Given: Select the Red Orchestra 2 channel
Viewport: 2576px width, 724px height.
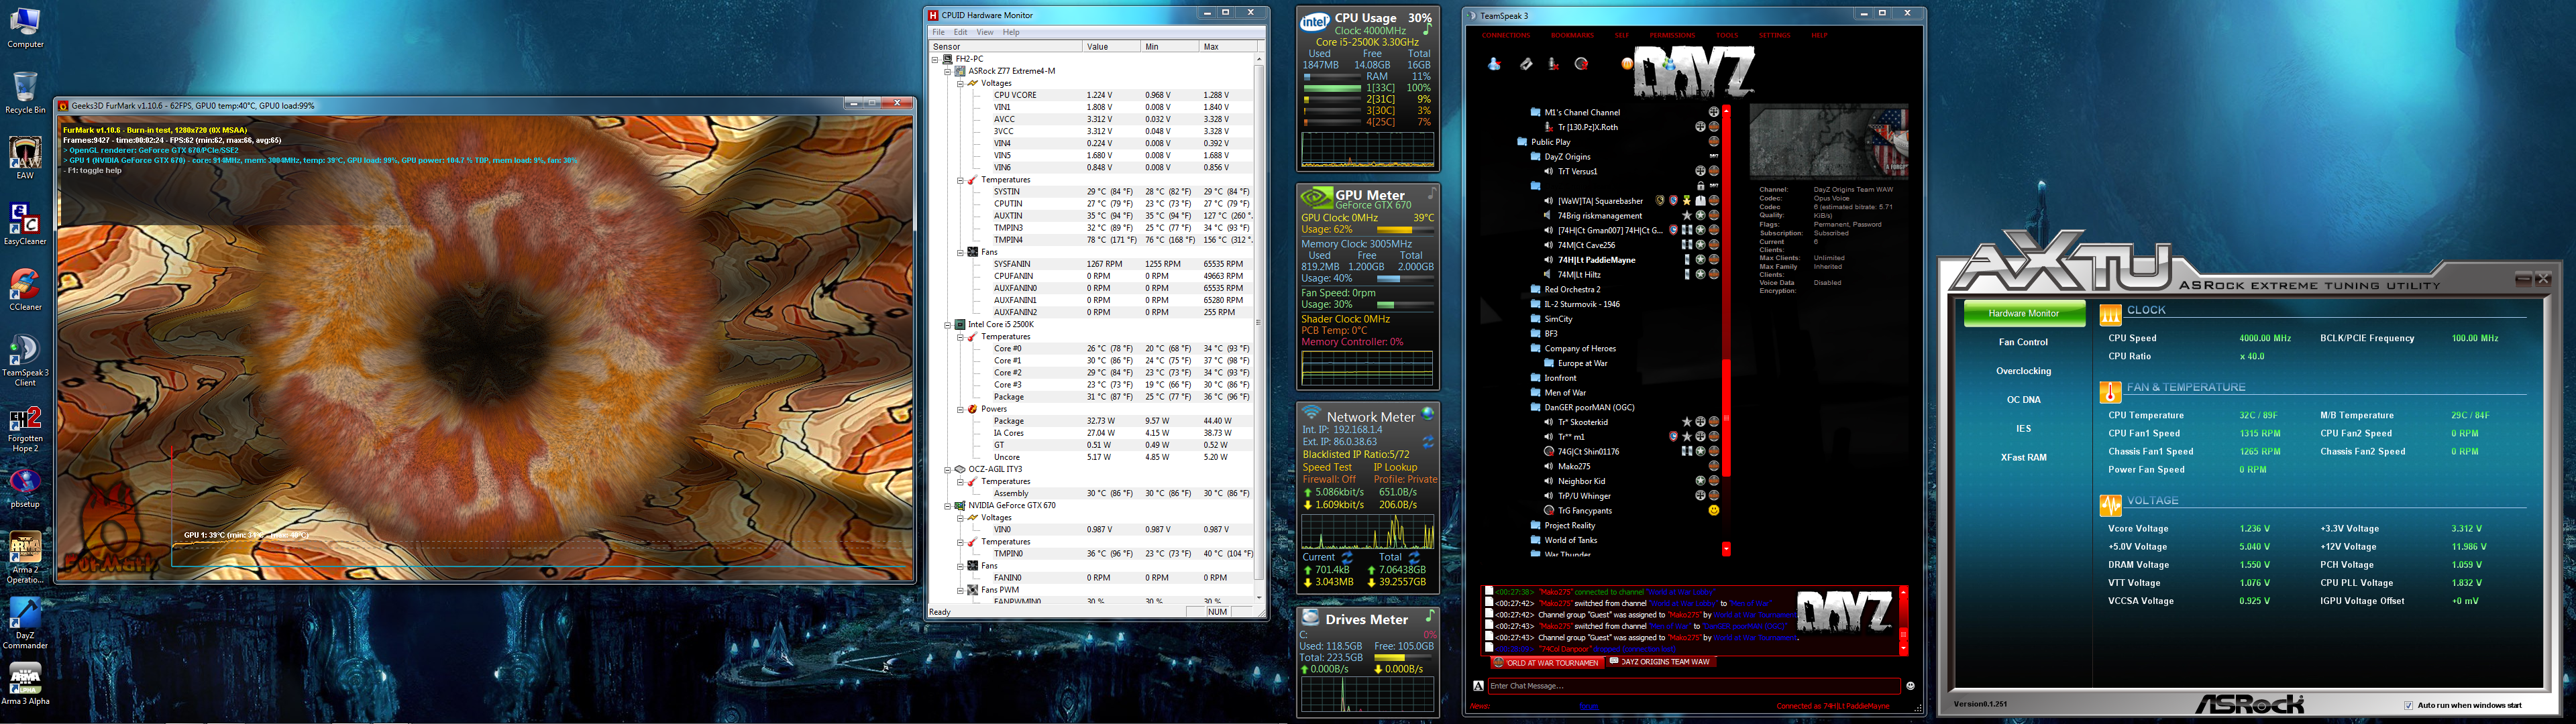Looking at the screenshot, I should 1572,289.
